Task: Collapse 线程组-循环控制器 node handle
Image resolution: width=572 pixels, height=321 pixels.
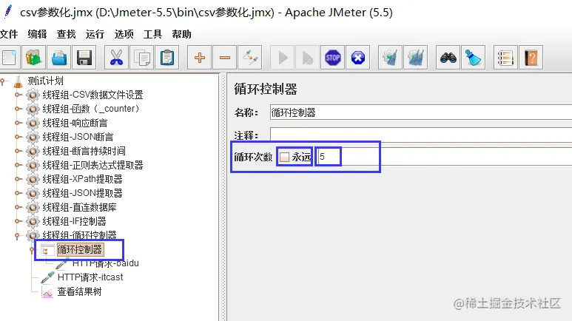Action: (x=17, y=236)
